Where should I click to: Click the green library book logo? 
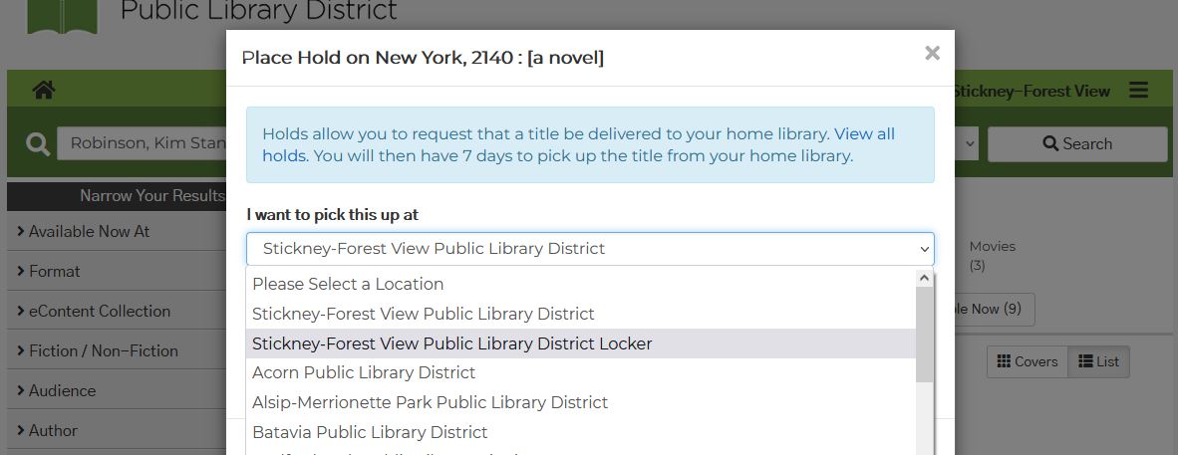63,17
